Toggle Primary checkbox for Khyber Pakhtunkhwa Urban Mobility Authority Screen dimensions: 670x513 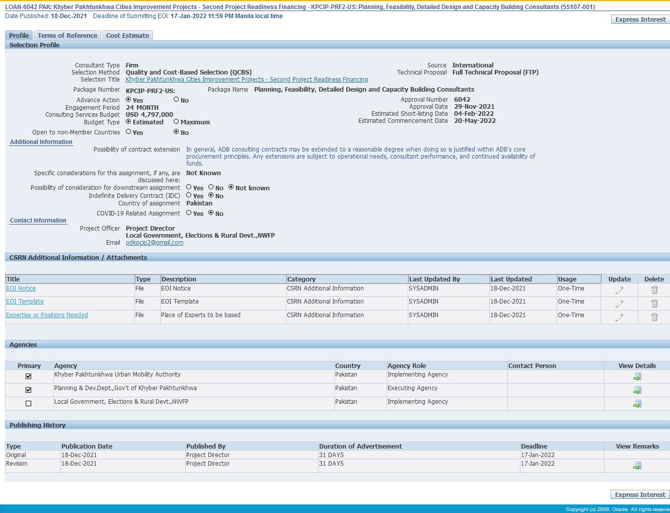tap(28, 377)
